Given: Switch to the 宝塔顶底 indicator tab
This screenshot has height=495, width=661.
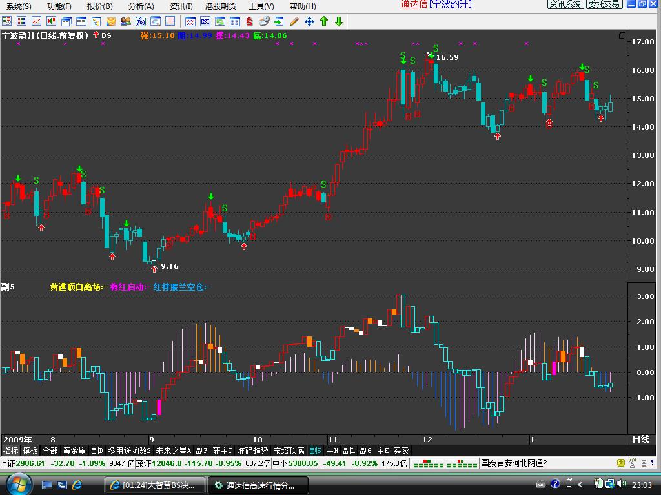Looking at the screenshot, I should tap(289, 451).
